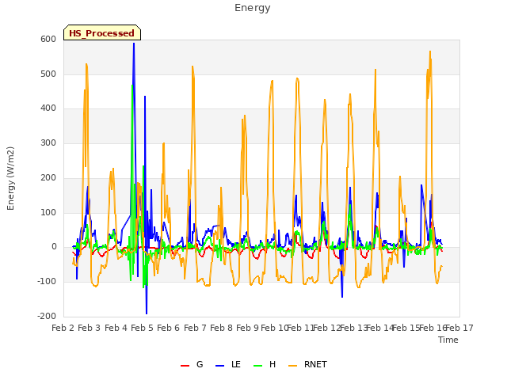The width and height of the screenshot is (507, 380).
Task: Click the 100 y-axis tick label
Action: coord(48,212)
